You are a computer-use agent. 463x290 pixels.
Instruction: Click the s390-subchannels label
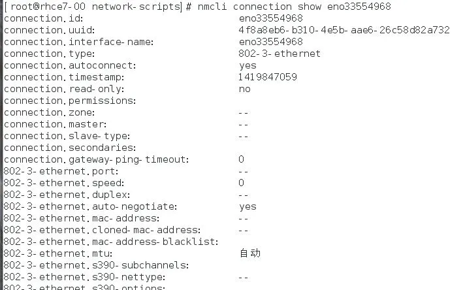96,265
